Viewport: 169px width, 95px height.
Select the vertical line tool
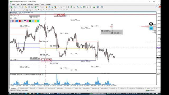point(18,10)
